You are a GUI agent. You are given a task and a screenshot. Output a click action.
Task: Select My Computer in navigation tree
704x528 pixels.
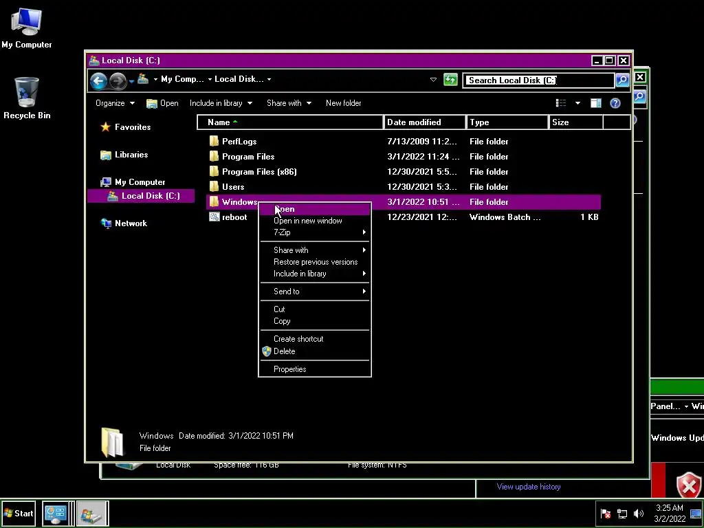(133, 182)
